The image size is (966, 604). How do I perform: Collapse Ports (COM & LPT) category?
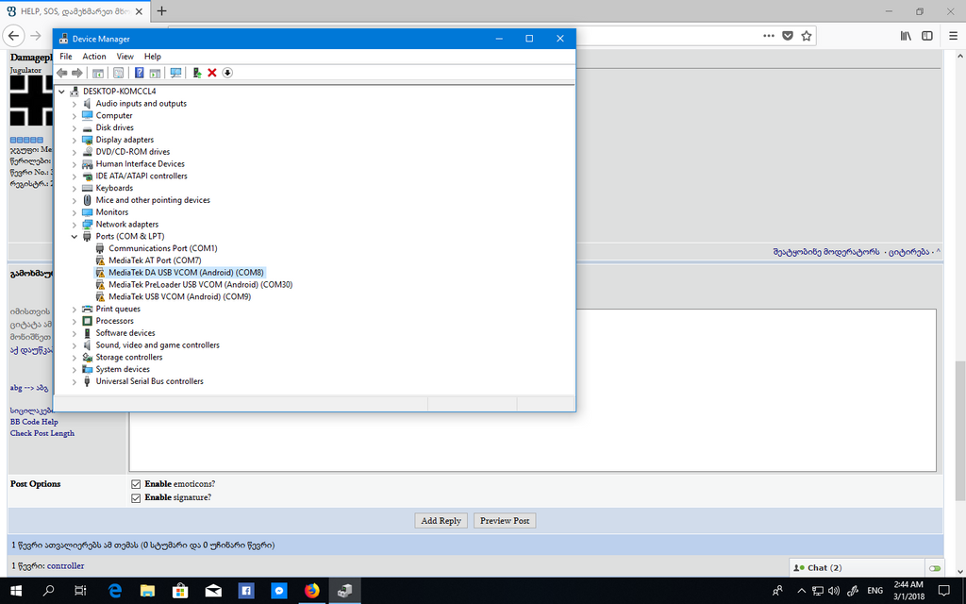point(75,236)
